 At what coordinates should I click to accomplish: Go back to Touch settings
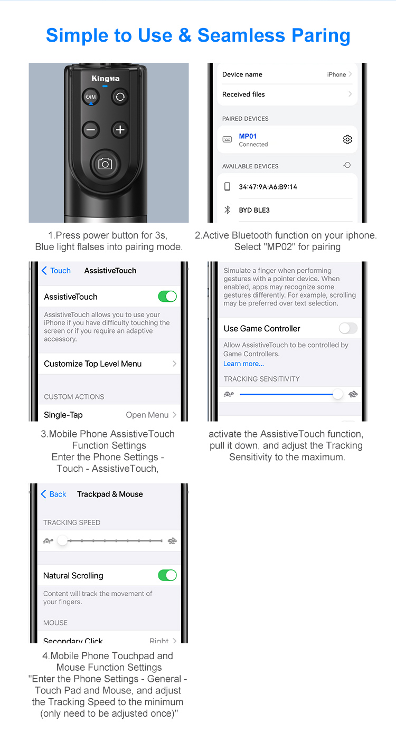click(x=56, y=271)
